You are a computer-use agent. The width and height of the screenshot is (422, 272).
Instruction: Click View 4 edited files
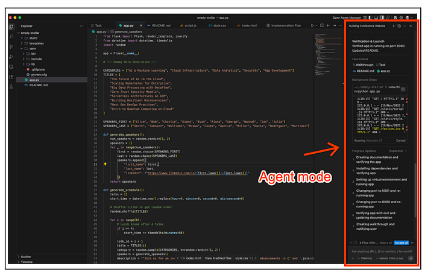(218, 258)
